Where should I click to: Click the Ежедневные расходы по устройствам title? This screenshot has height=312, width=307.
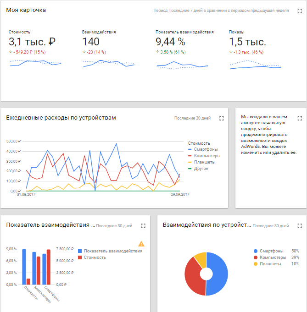click(x=61, y=118)
